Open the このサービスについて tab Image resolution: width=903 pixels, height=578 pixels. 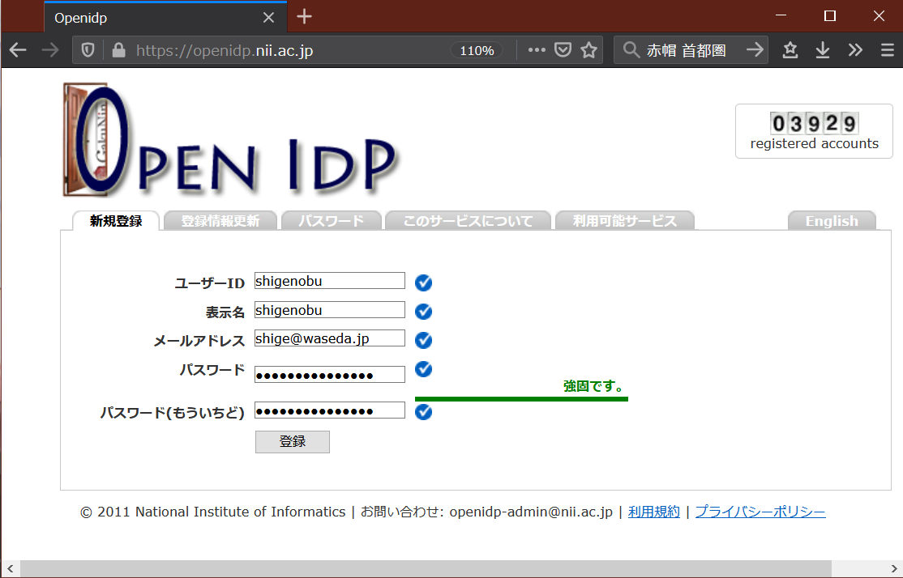click(x=469, y=221)
